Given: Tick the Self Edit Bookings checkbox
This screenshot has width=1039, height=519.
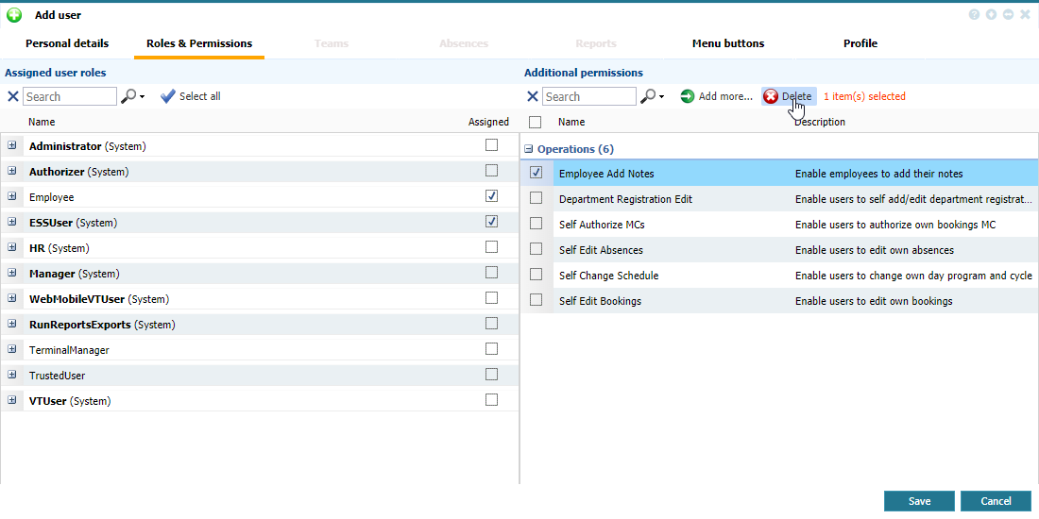Looking at the screenshot, I should pos(536,300).
